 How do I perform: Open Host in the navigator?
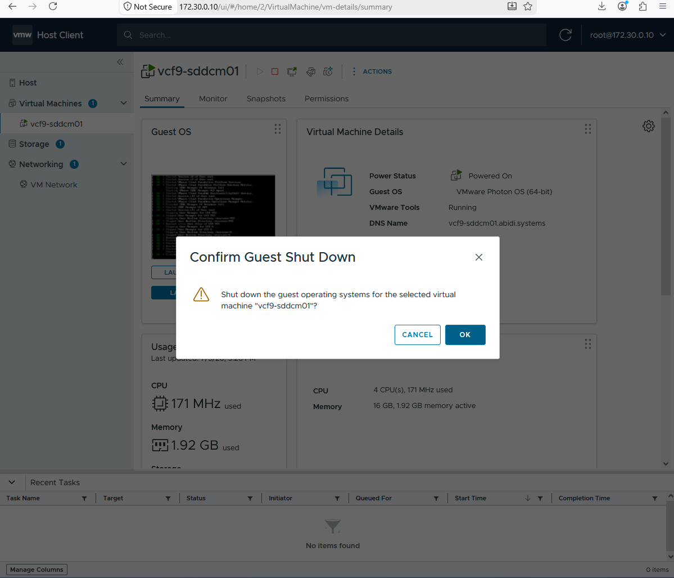tap(28, 83)
